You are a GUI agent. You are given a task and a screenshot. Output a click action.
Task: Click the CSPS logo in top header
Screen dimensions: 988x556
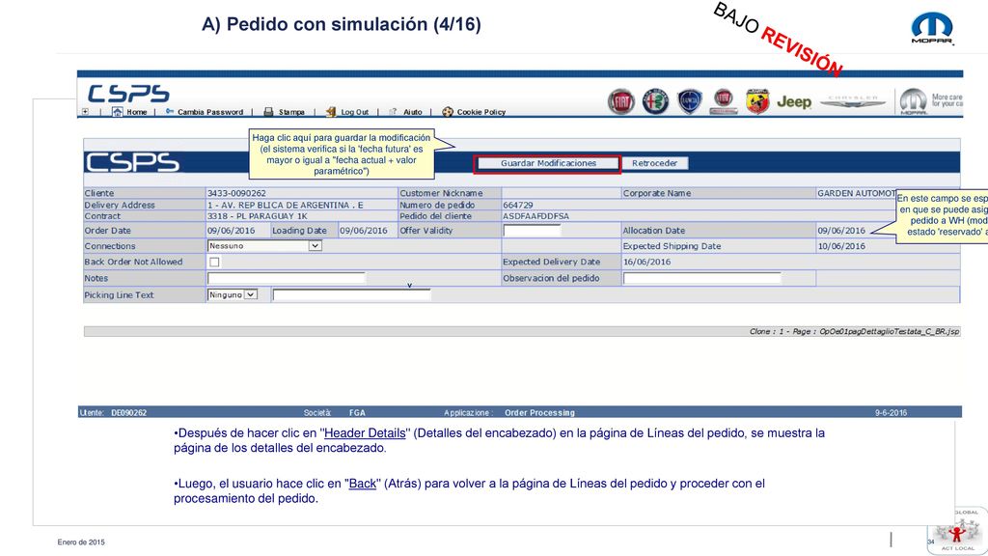tap(128, 94)
